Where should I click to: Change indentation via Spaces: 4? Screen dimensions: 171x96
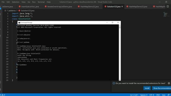click(144, 95)
